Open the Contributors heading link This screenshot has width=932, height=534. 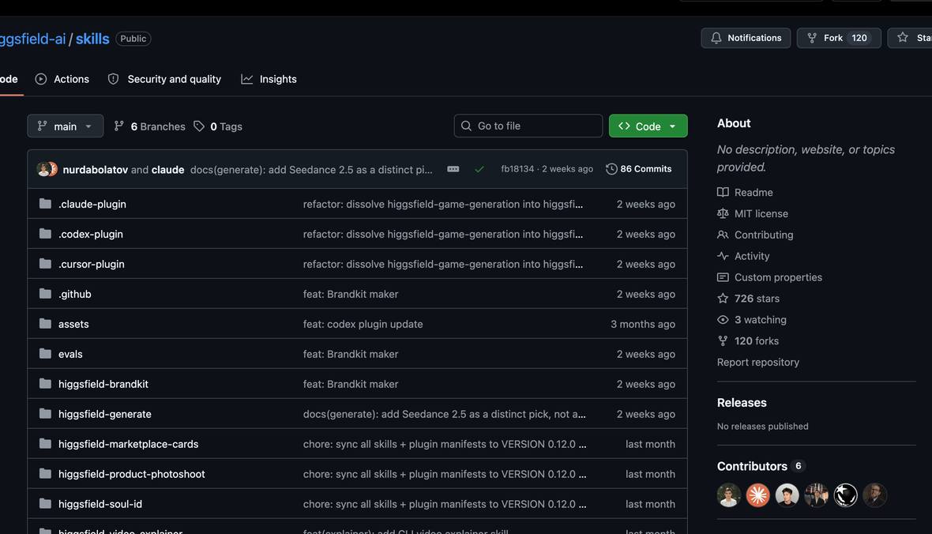pyautogui.click(x=761, y=466)
